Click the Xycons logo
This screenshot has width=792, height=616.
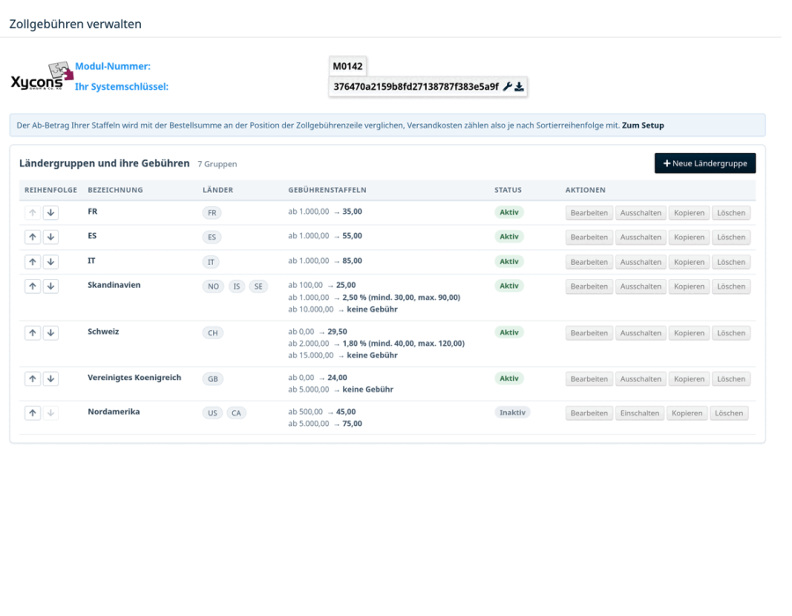[x=42, y=77]
